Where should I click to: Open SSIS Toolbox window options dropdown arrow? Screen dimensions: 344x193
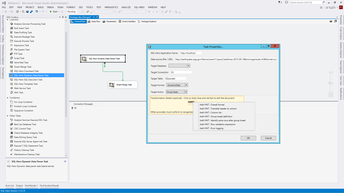[60, 17]
